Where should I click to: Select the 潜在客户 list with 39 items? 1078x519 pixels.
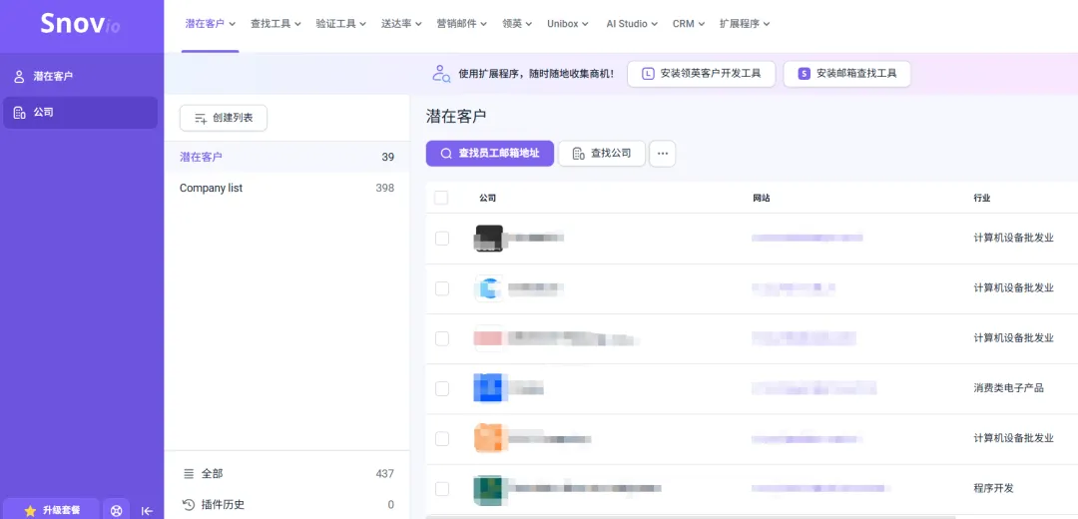286,157
